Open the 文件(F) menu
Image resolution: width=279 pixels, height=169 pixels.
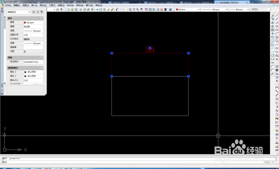(x=8, y=5)
